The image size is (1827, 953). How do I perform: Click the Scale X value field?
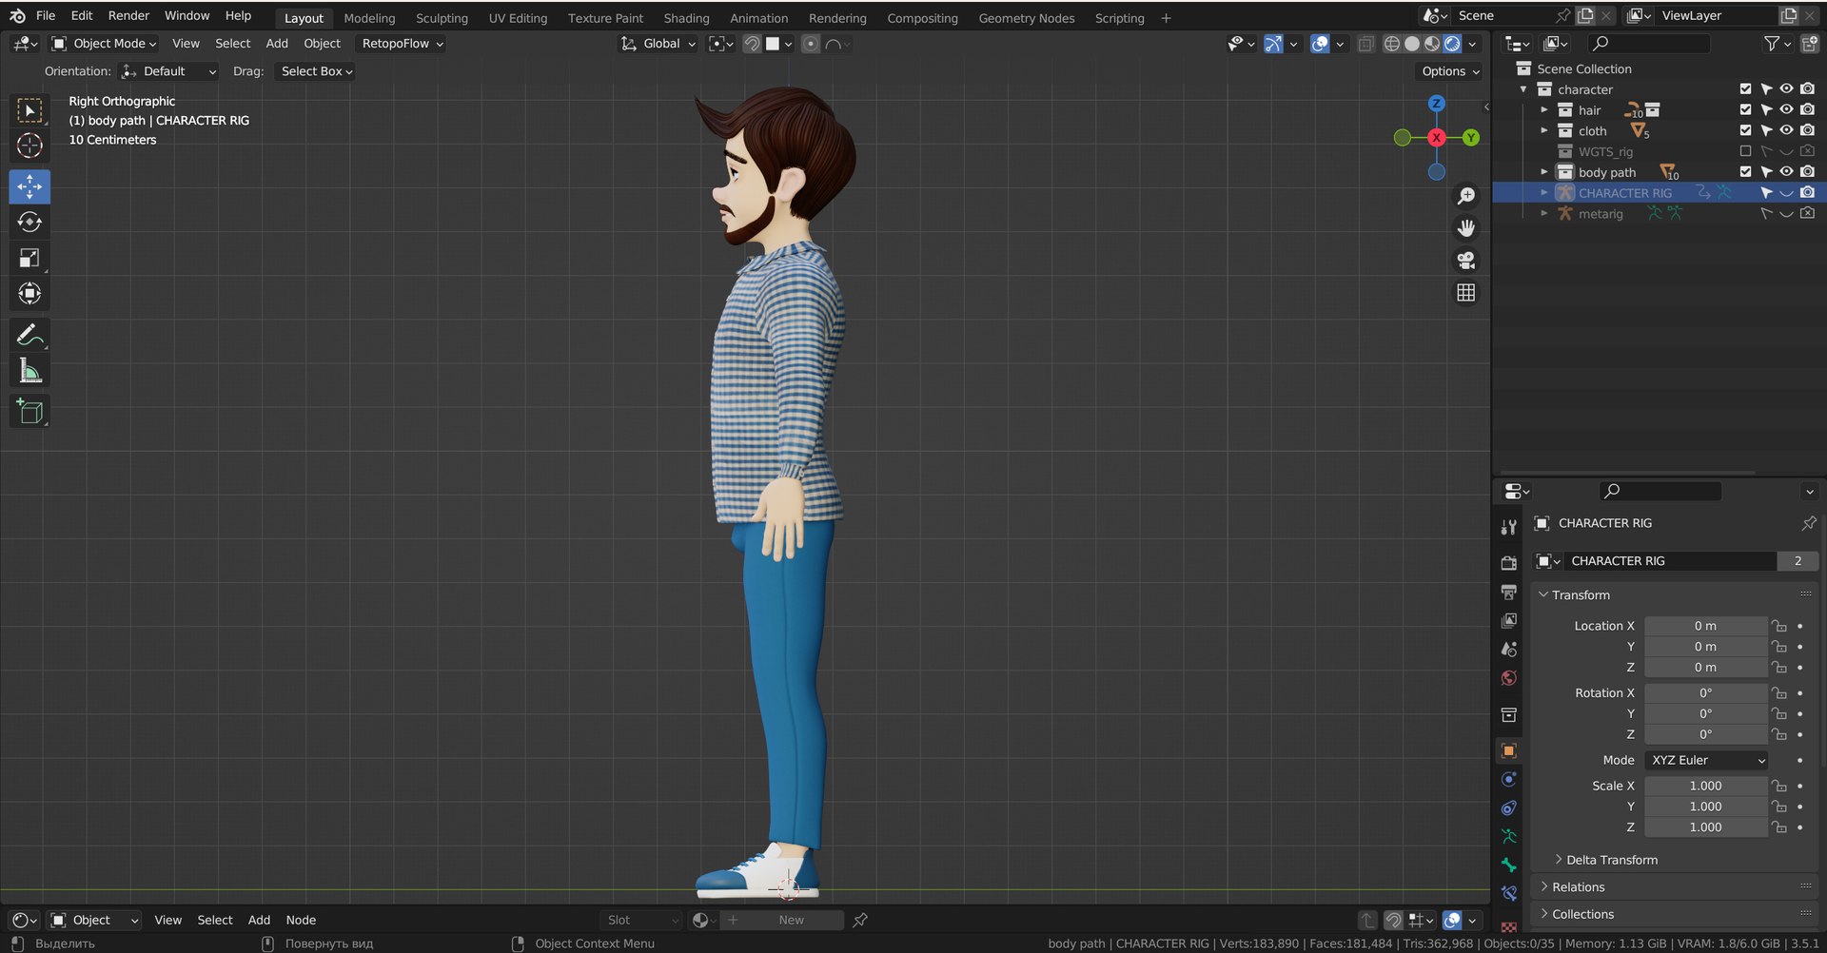[x=1705, y=786]
